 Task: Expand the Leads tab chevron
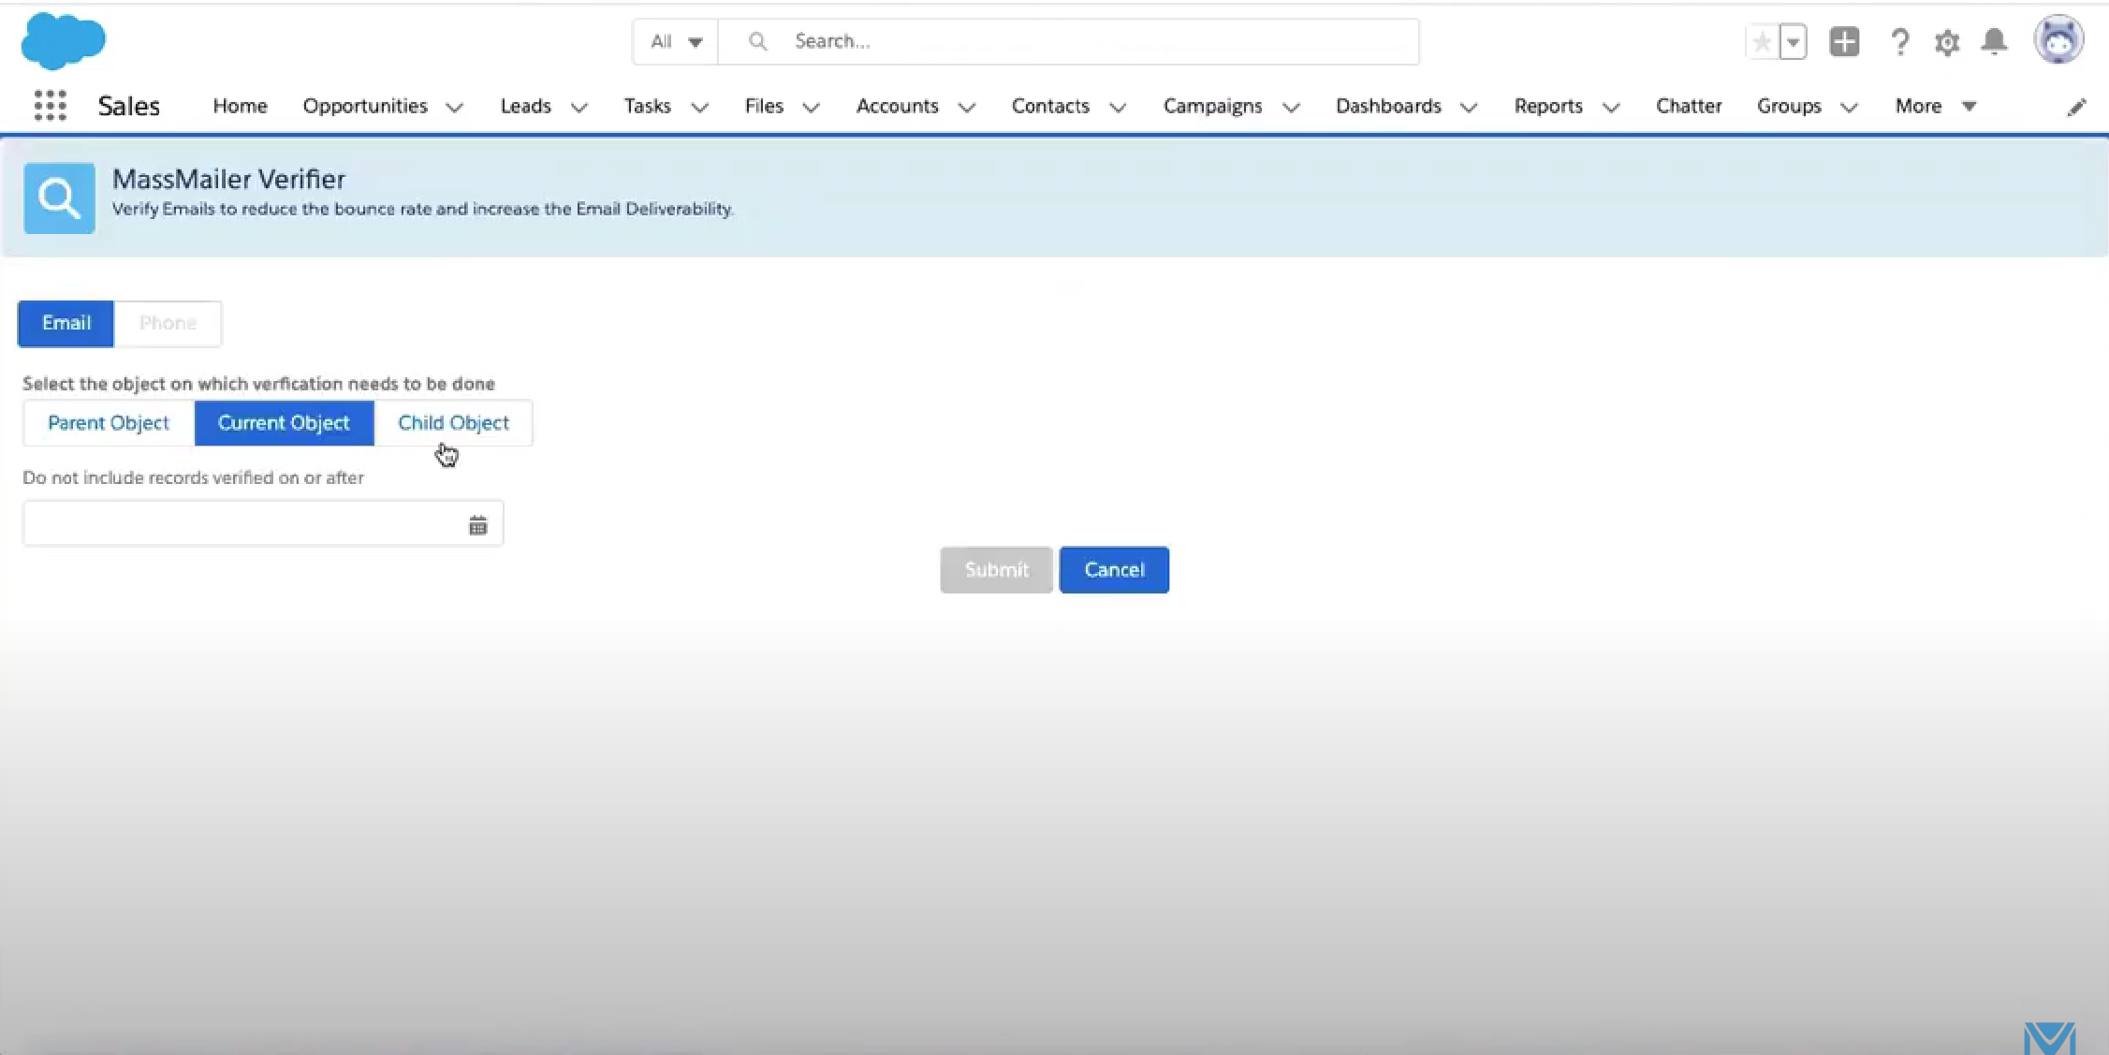pyautogui.click(x=579, y=107)
